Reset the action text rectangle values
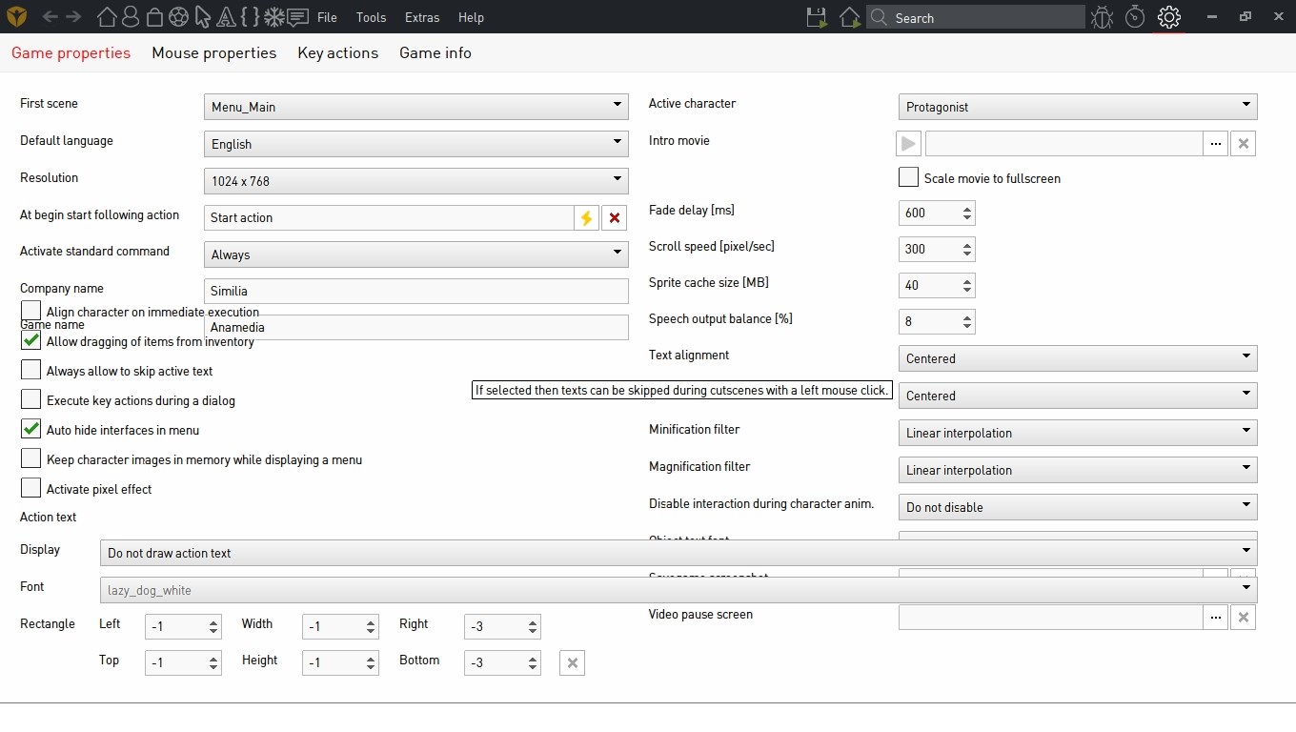This screenshot has height=732, width=1296. (572, 663)
